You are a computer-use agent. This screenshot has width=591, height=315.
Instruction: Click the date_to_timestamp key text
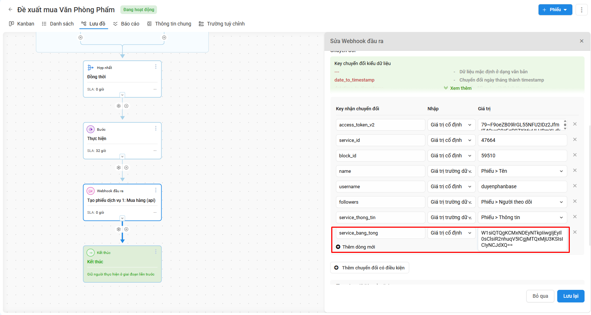354,80
